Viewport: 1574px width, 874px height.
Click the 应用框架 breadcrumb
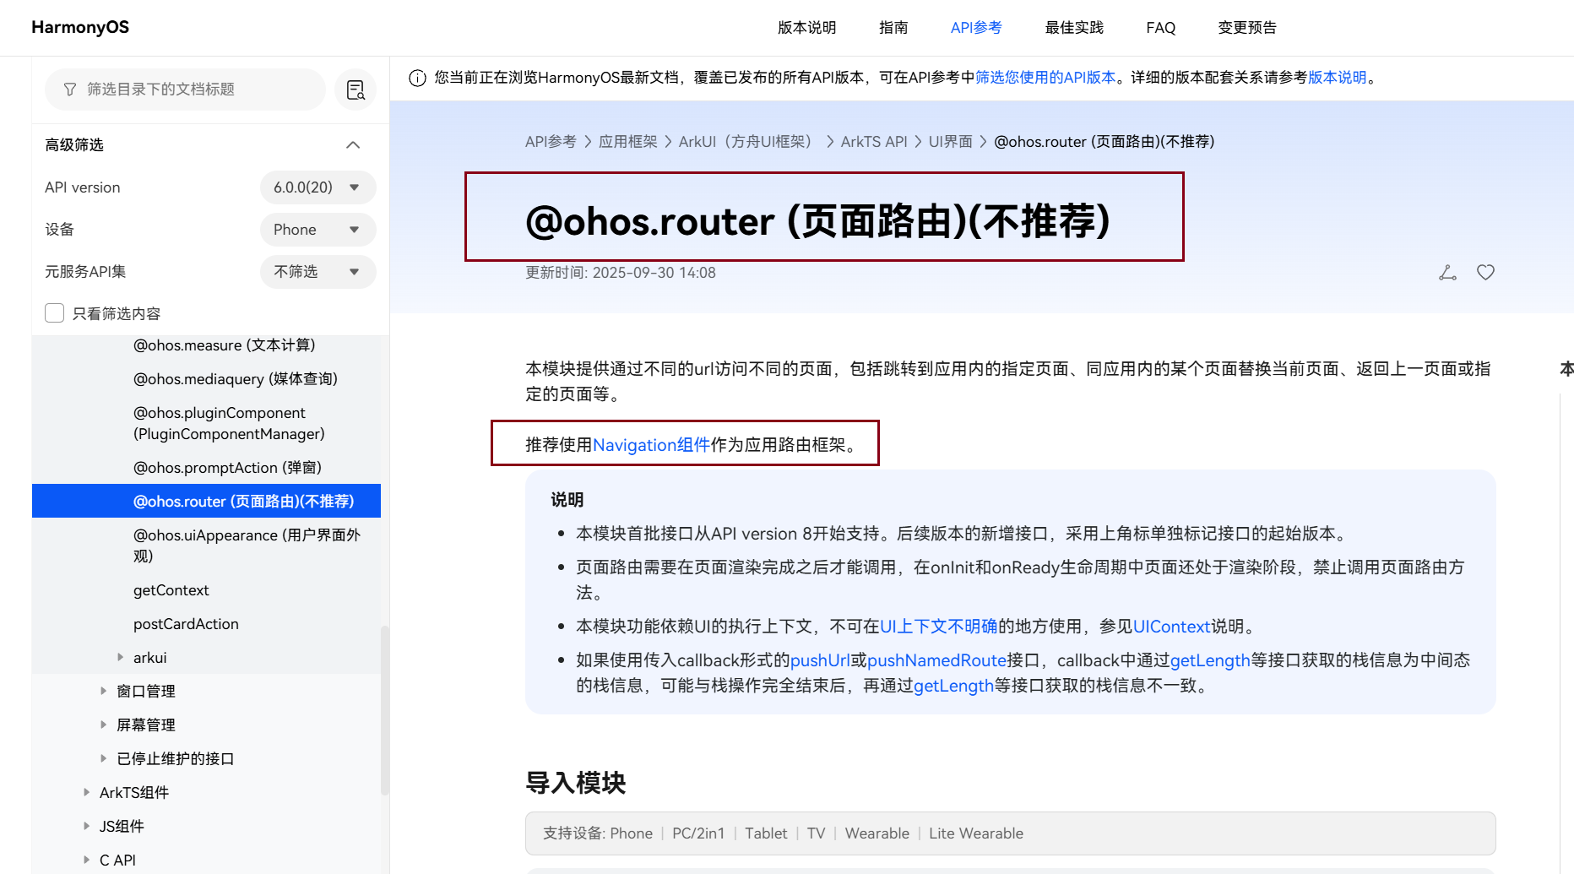(627, 142)
